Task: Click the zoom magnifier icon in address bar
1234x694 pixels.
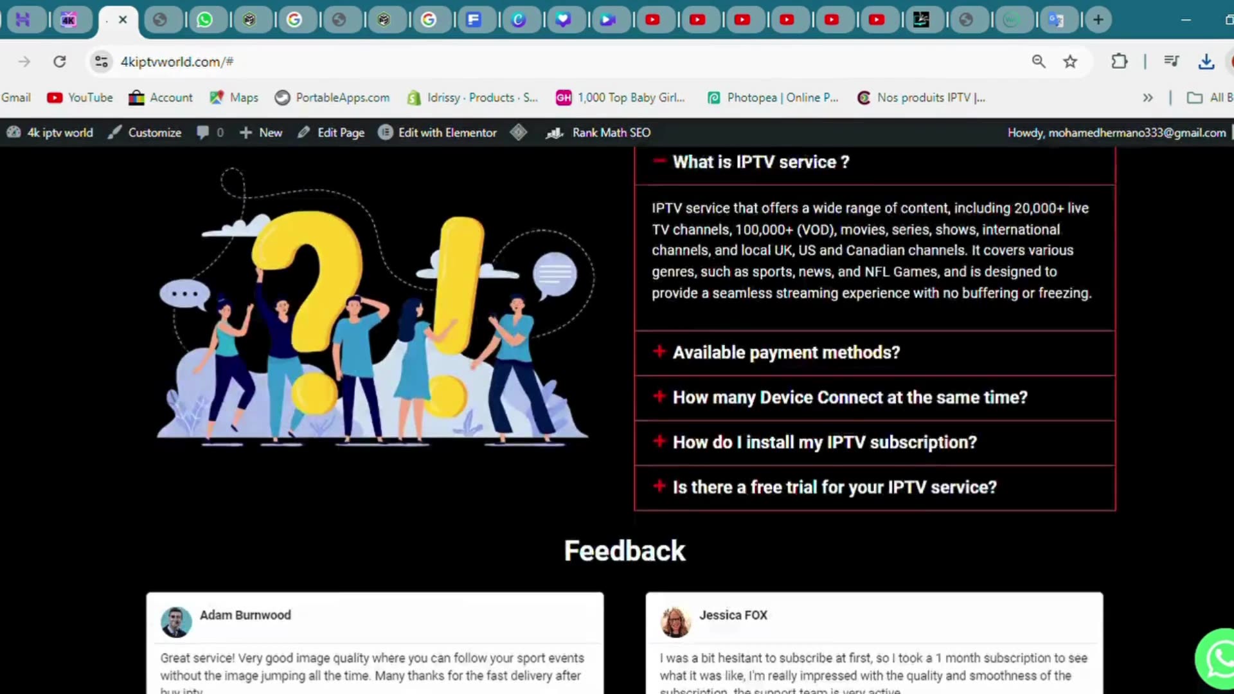Action: pyautogui.click(x=1039, y=62)
